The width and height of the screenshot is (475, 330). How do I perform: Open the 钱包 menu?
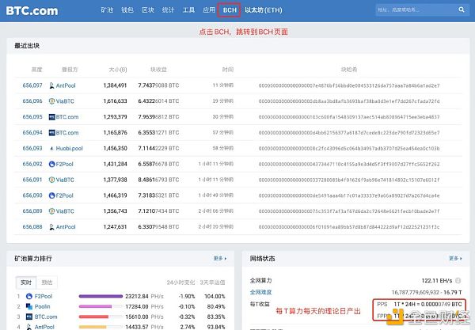point(127,10)
